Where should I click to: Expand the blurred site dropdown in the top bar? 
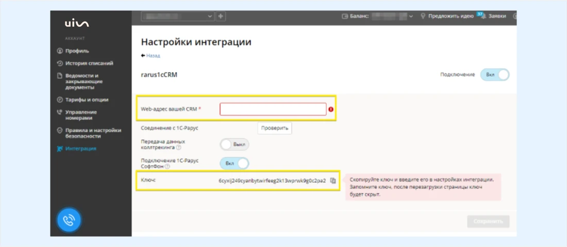tap(178, 16)
